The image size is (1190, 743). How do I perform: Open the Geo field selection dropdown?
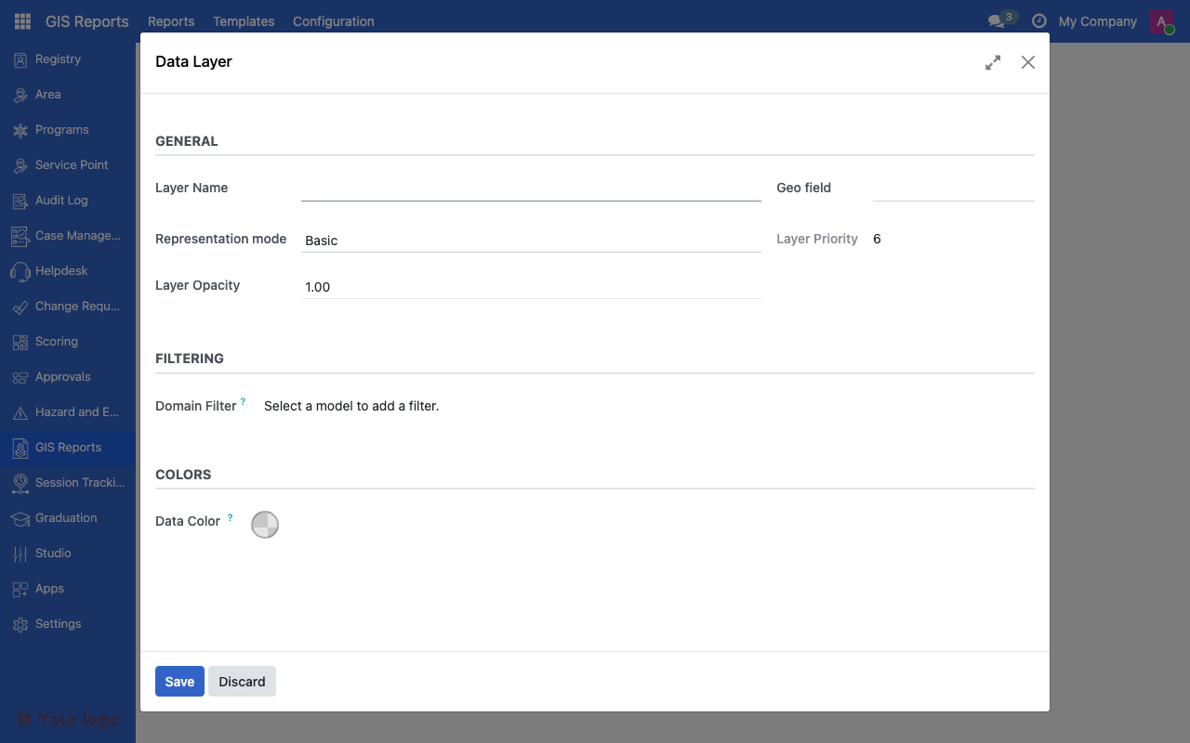pos(953,189)
